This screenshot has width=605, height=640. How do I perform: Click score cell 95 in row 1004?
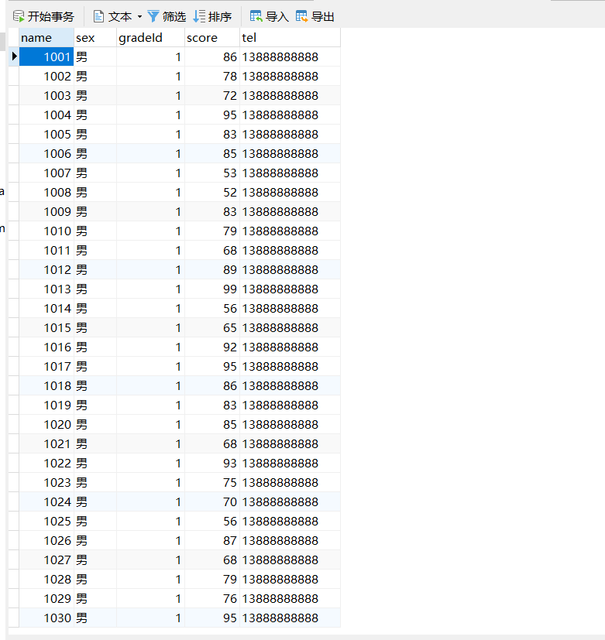212,115
